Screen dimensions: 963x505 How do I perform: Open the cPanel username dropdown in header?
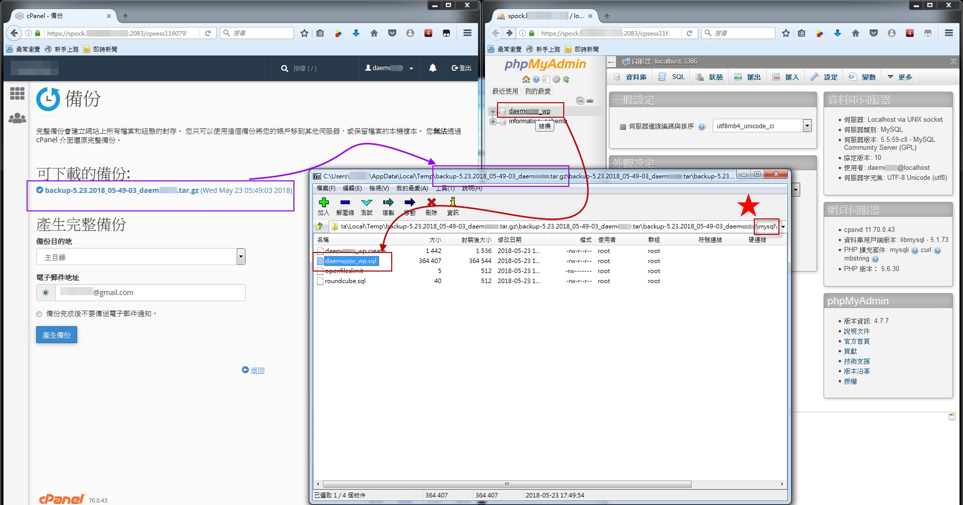[389, 68]
